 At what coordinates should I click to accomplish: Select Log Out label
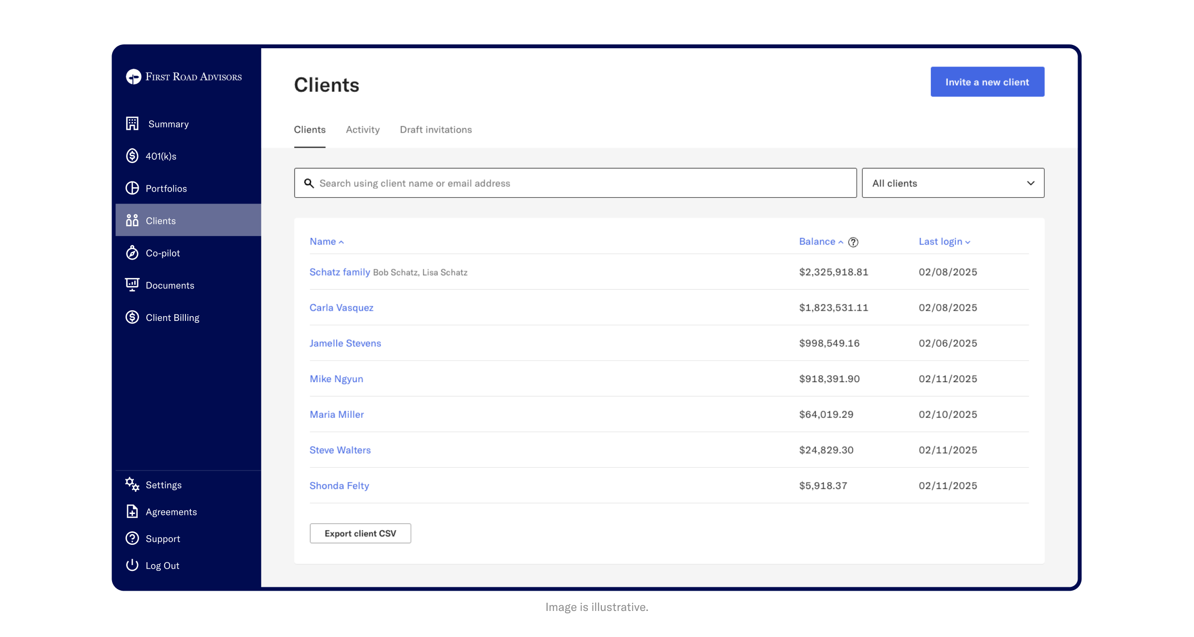tap(162, 566)
